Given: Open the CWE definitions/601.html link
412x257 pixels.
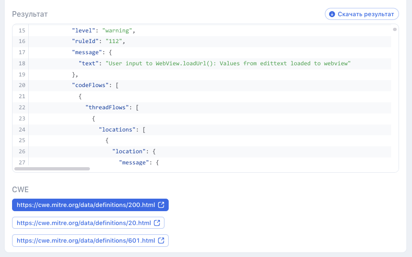Looking at the screenshot, I should click(x=85, y=241).
